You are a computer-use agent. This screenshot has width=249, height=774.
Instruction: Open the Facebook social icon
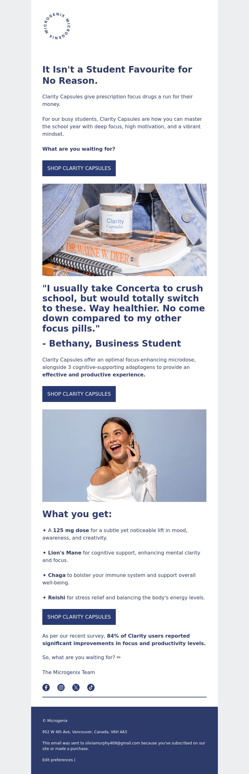[46, 687]
